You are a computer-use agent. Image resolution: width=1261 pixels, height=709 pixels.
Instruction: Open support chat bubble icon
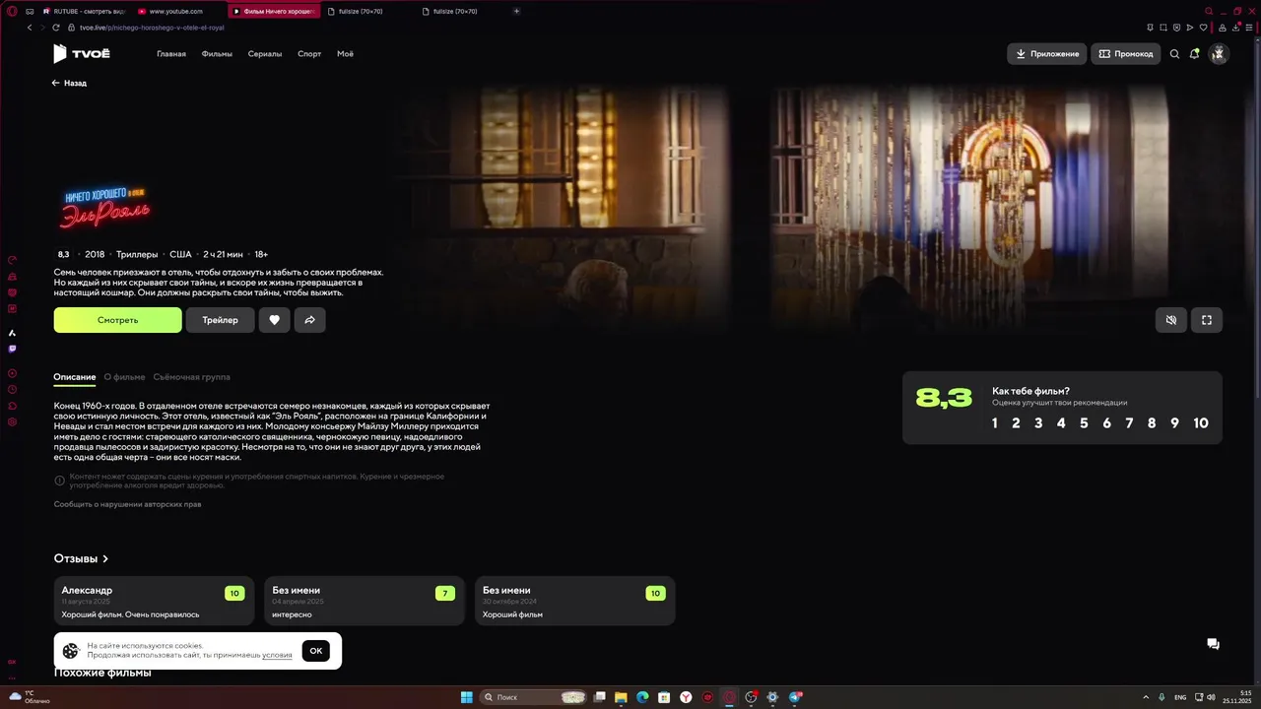coord(1214,644)
